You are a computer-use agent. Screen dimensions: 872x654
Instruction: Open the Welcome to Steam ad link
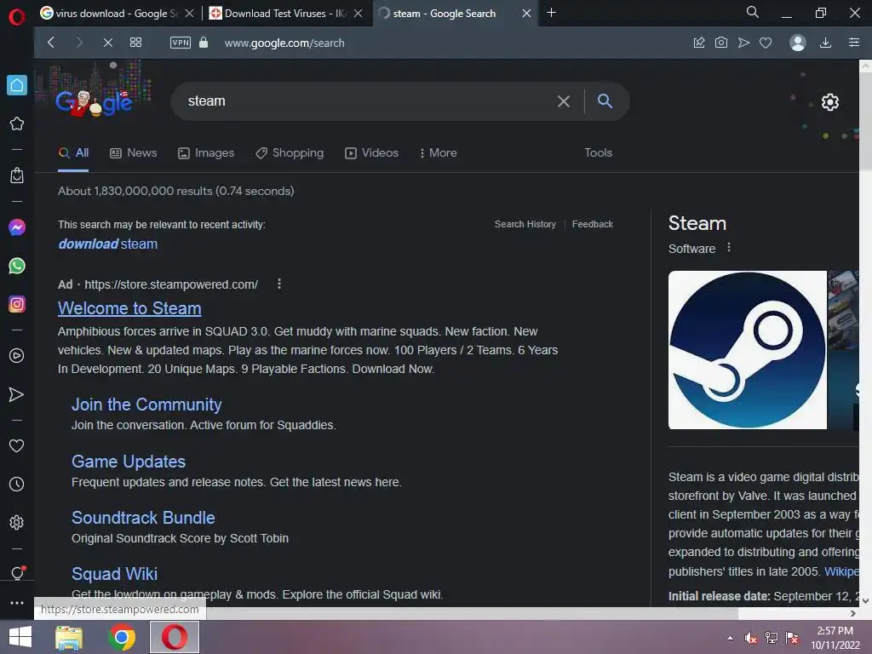[x=129, y=308]
